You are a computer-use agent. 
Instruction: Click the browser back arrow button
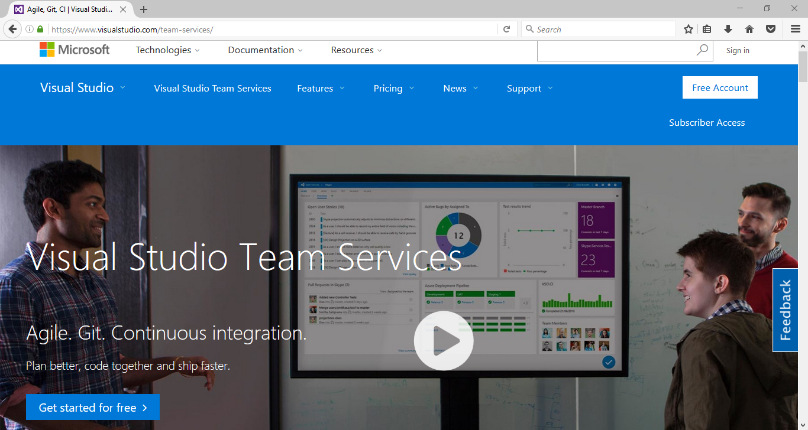[12, 29]
